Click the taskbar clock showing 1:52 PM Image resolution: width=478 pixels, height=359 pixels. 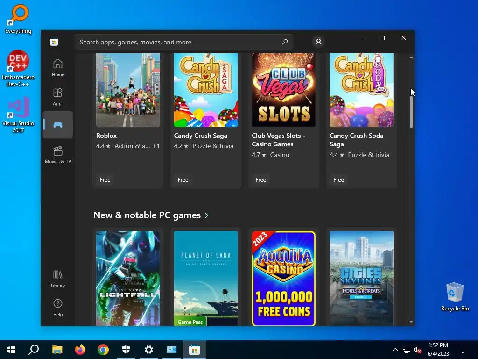[438, 350]
